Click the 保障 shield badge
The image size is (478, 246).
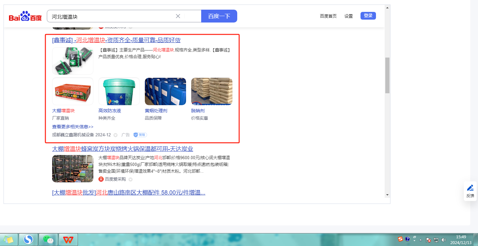pos(140,135)
